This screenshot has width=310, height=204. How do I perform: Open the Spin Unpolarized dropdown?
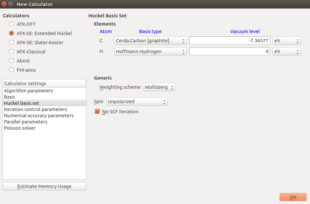137,102
